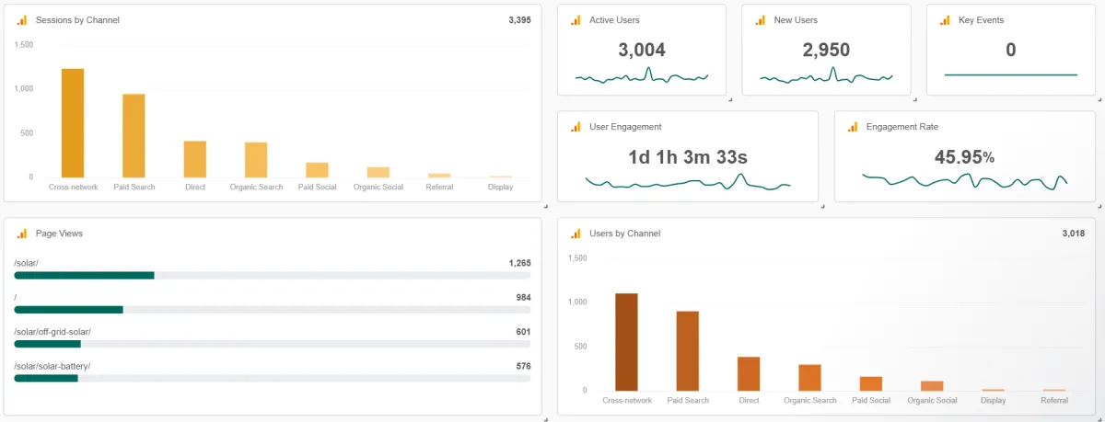Image resolution: width=1105 pixels, height=422 pixels.
Task: Click the Referral label in Users by Channel
Action: 1054,400
